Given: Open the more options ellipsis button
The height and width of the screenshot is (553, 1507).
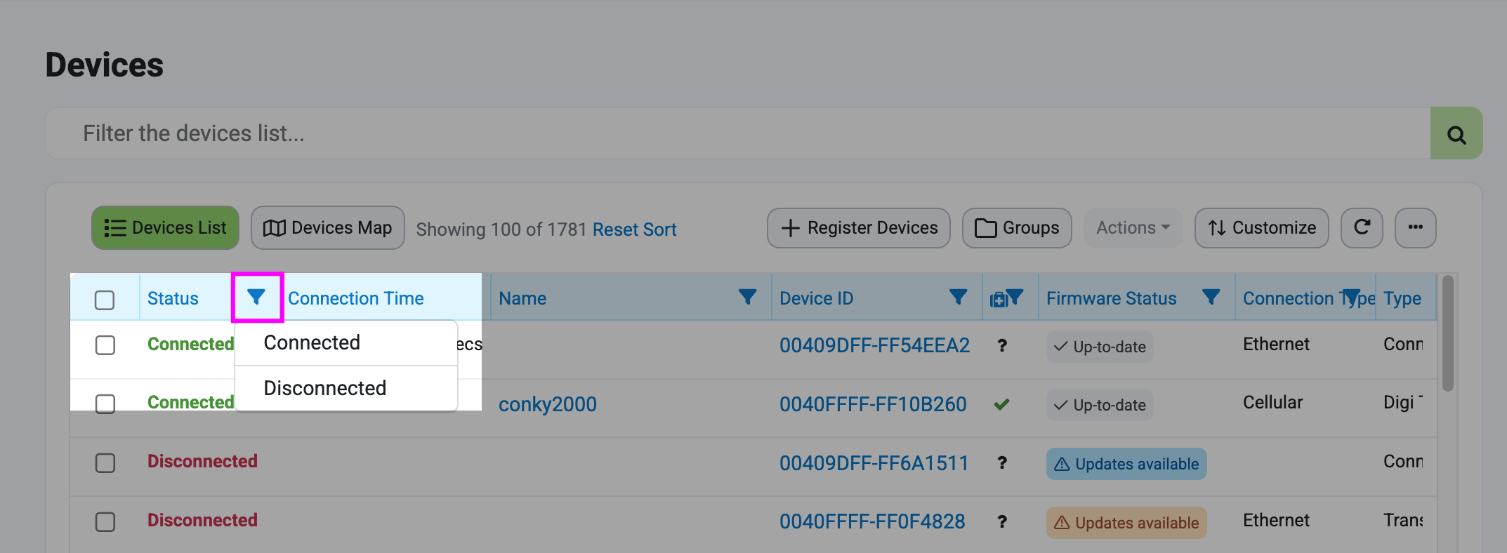Looking at the screenshot, I should [1415, 228].
